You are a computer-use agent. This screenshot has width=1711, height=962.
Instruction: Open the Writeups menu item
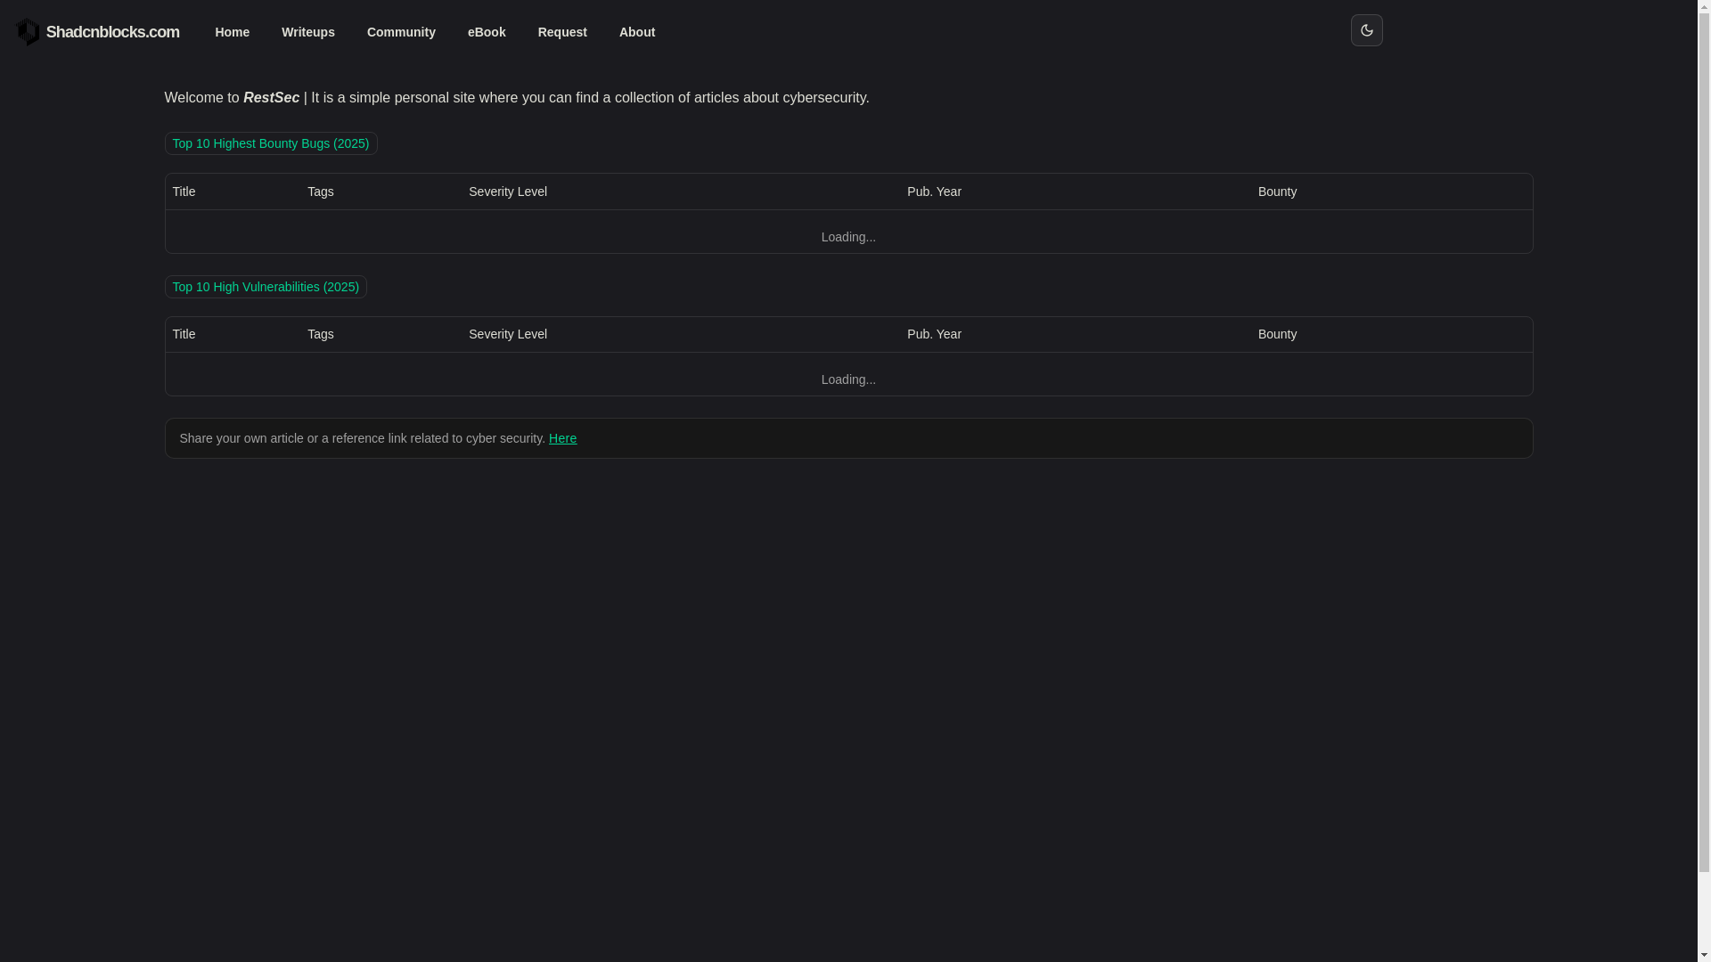(x=308, y=32)
